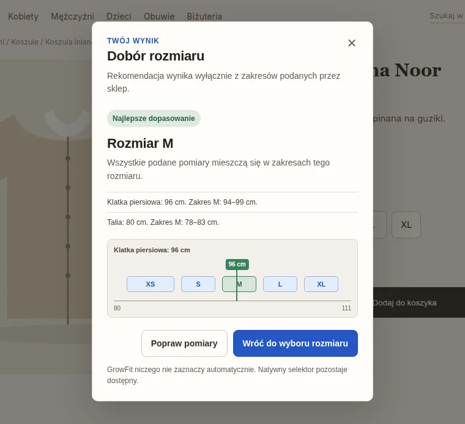Close the Dobór rozmiaru dialog
This screenshot has height=424, width=465.
352,43
